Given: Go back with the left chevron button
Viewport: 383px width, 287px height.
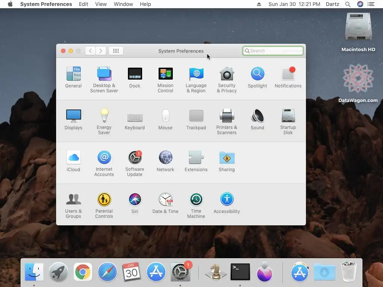Looking at the screenshot, I should (91, 51).
